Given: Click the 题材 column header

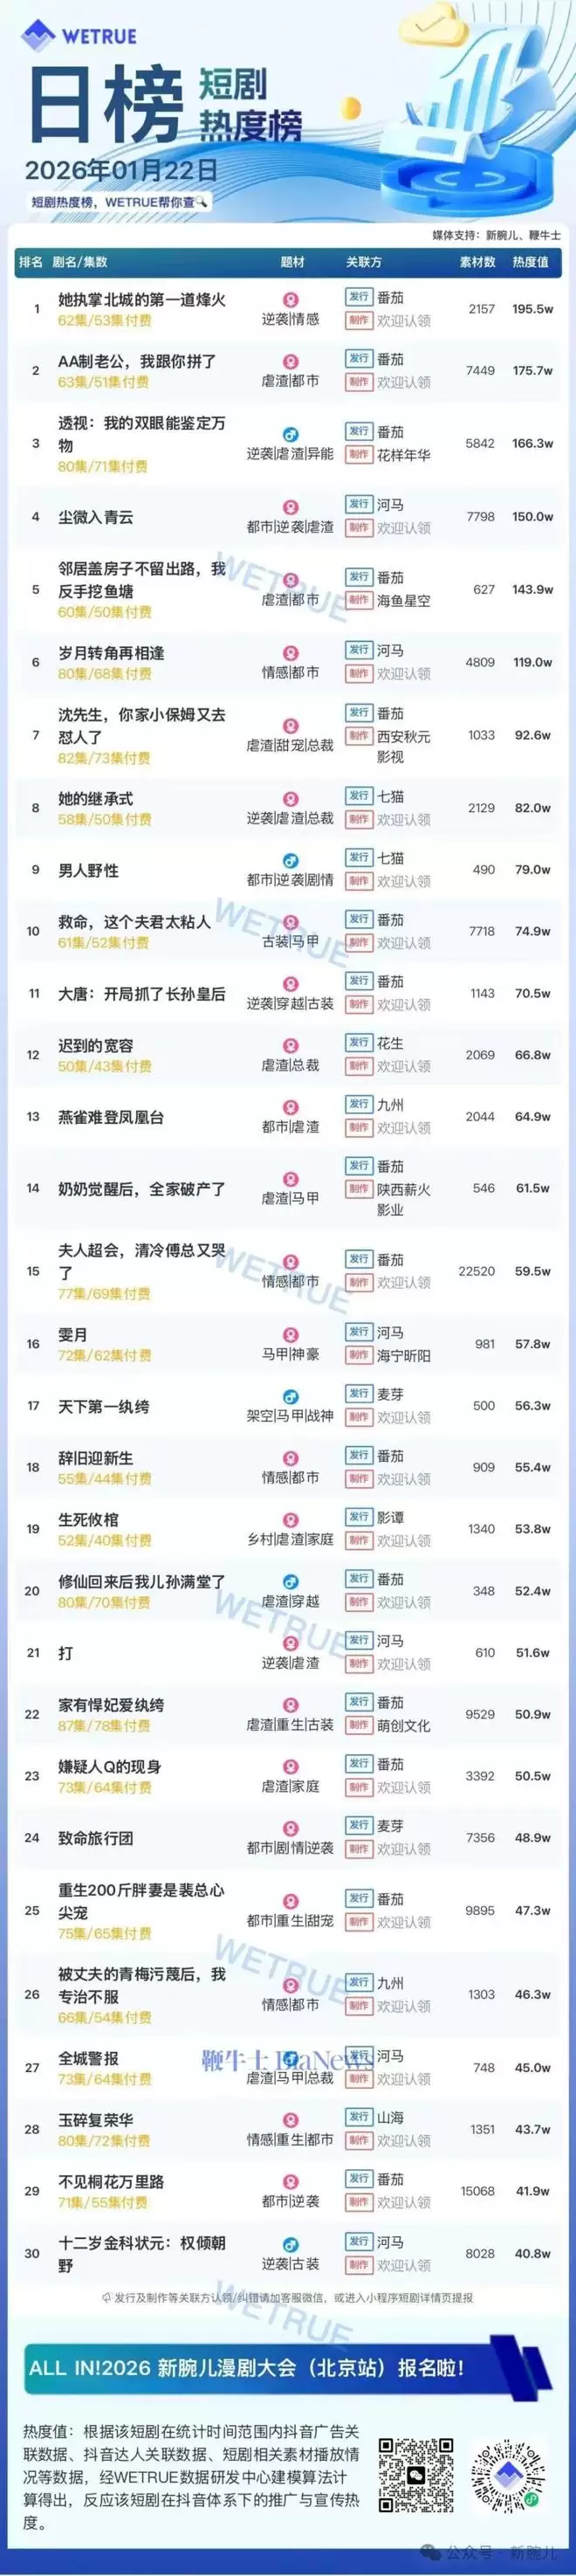Looking at the screenshot, I should point(292,262).
